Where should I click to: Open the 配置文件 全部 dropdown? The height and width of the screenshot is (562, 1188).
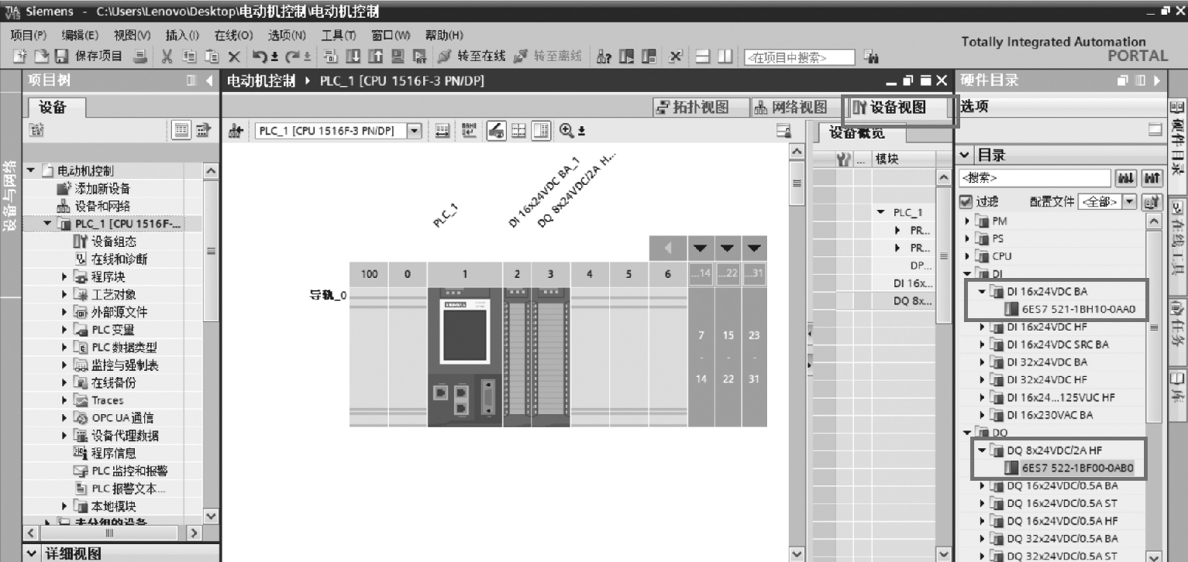pyautogui.click(x=1129, y=202)
